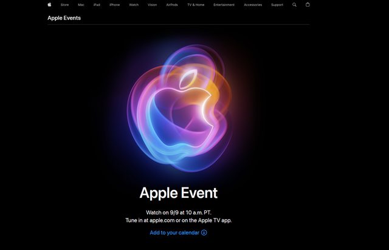This screenshot has height=250, width=389.
Task: Open the search magnifier icon
Action: click(294, 5)
